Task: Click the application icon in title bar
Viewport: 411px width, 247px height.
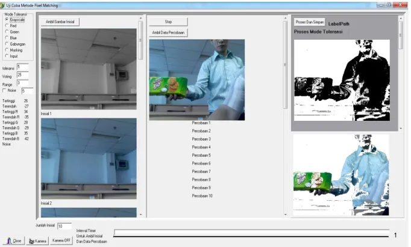Action: [x=2, y=5]
